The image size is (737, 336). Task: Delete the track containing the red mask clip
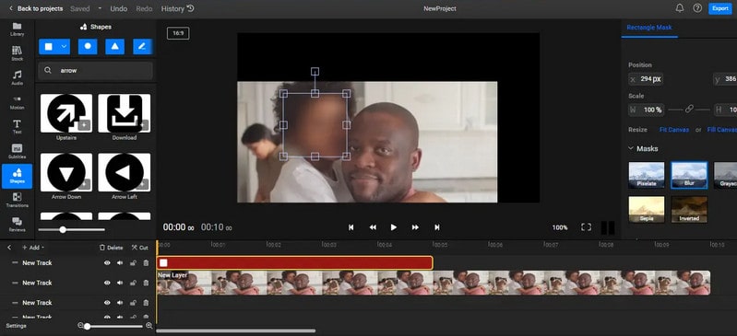146,262
